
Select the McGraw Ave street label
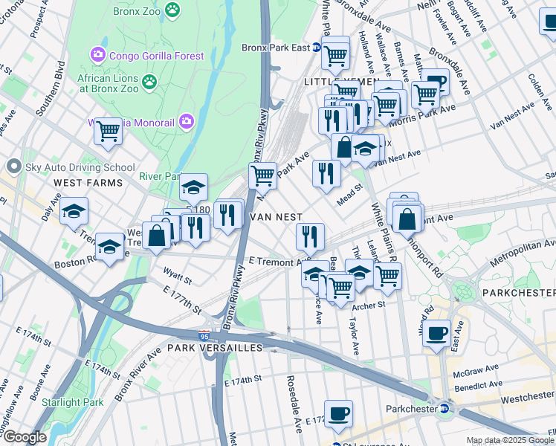tap(476, 371)
